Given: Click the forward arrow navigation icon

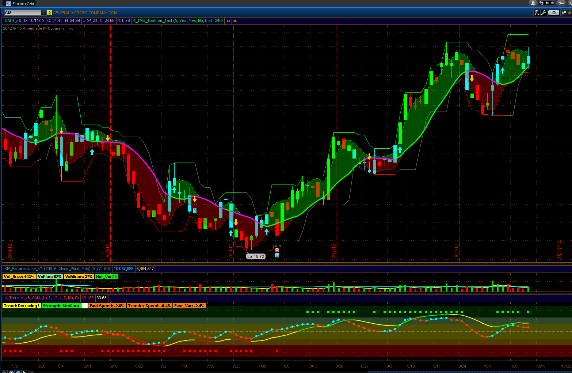Looking at the screenshot, I should [552, 3].
